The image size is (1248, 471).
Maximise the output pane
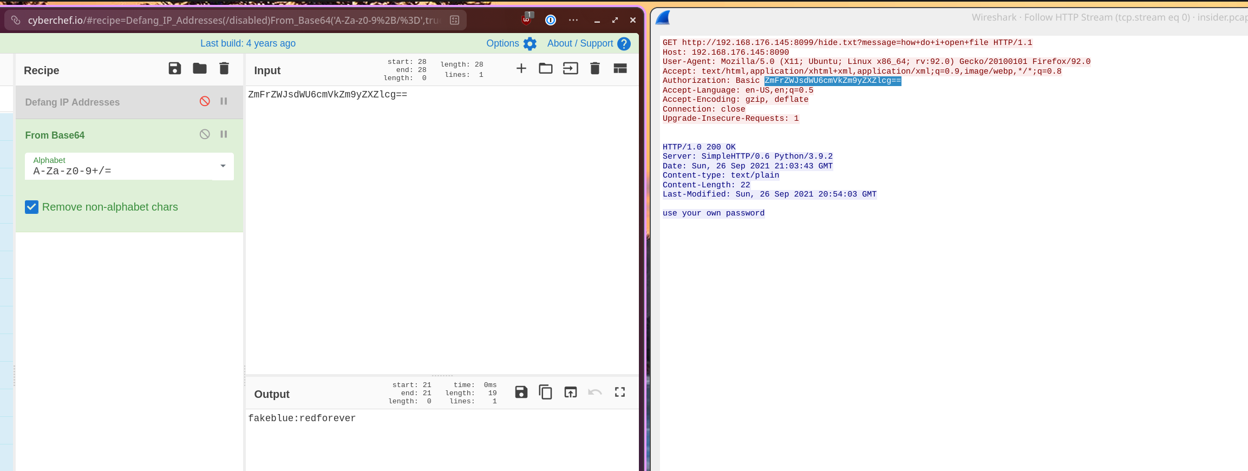pyautogui.click(x=620, y=392)
